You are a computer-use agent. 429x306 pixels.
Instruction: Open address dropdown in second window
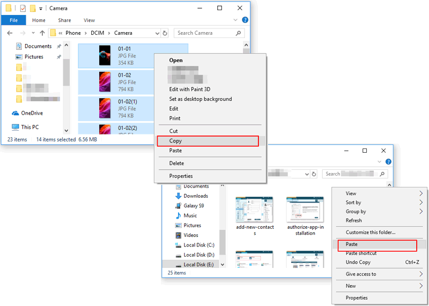click(307, 174)
